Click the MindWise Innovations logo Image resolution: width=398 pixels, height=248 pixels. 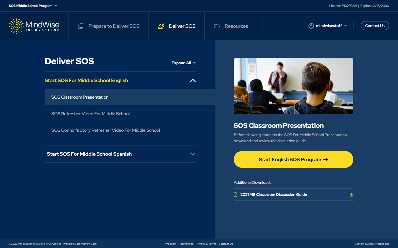34,26
